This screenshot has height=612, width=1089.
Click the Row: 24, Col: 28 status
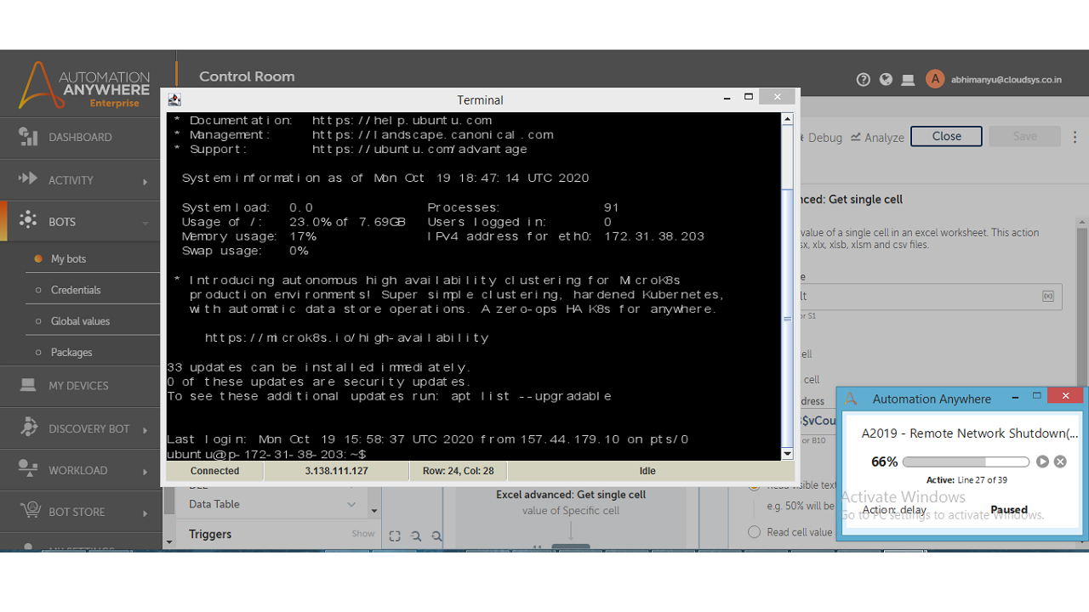click(459, 471)
